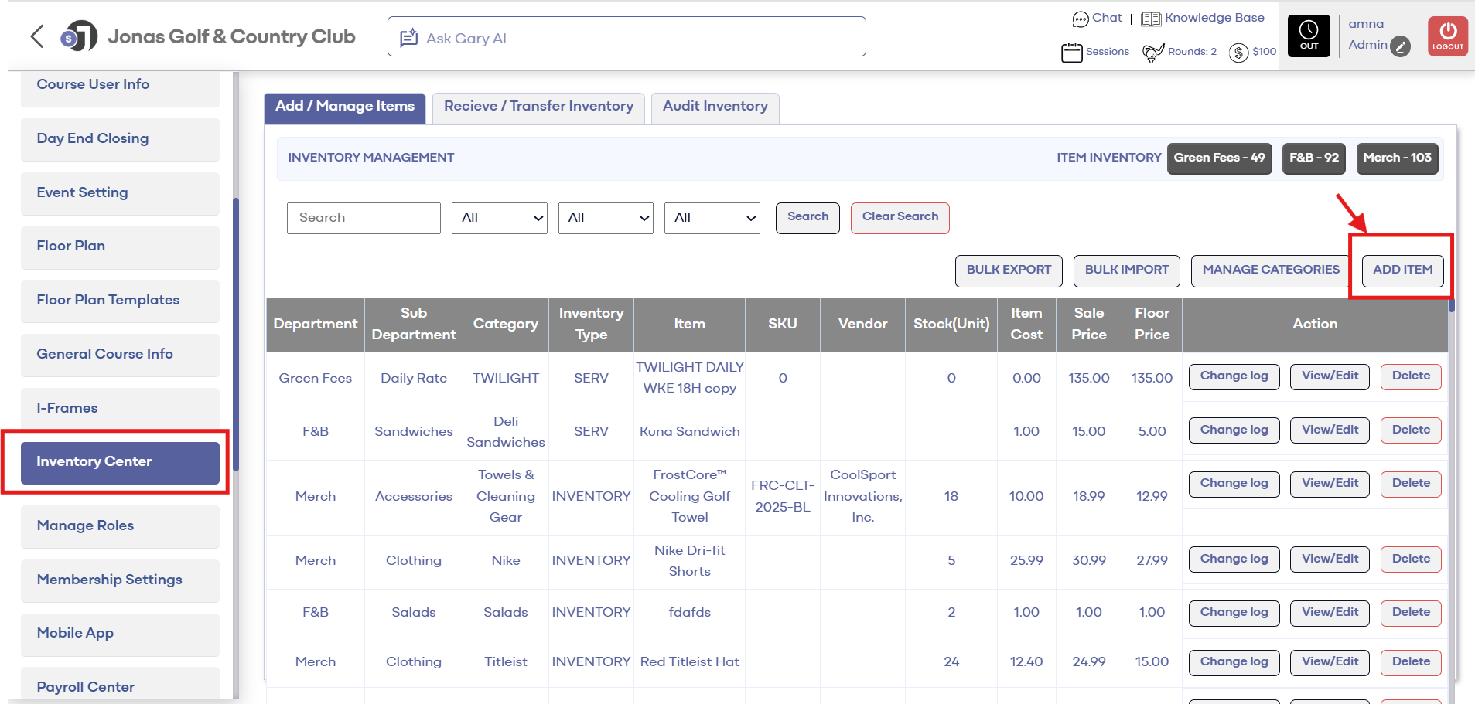Click the back arrow icon

(x=36, y=36)
